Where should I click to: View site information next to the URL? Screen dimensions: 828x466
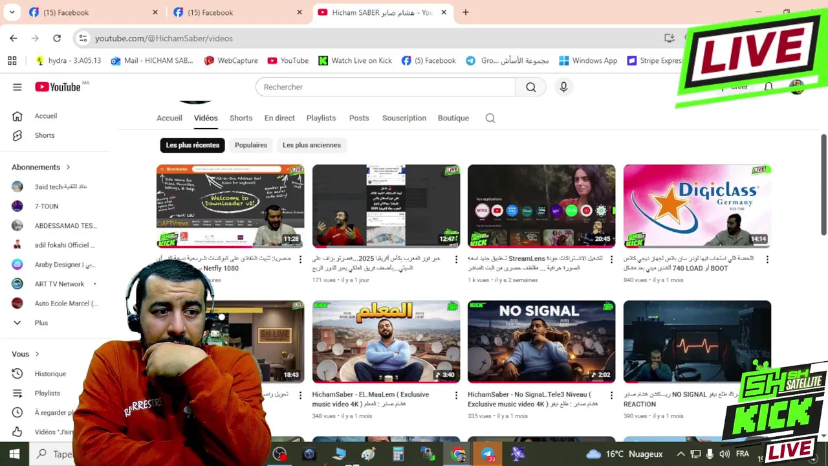(83, 38)
